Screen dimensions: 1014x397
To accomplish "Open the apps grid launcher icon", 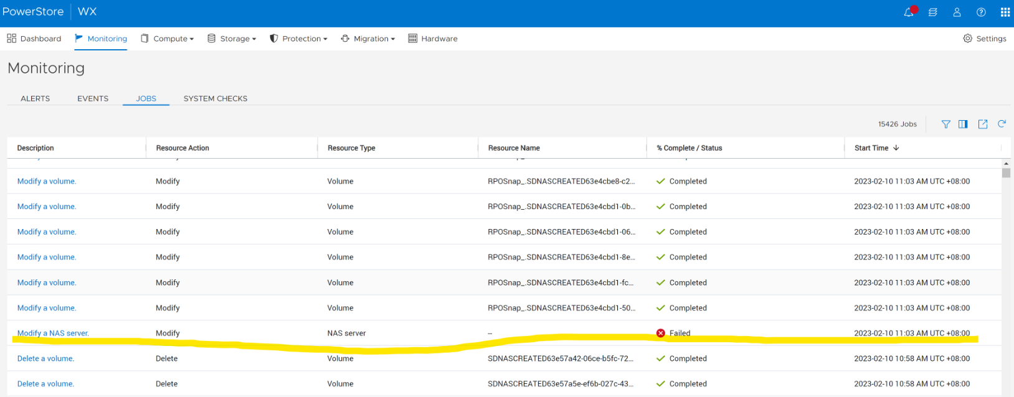I will coord(1005,12).
